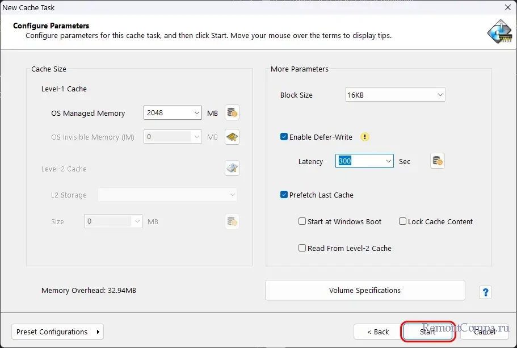Enable Read From Level-2 Cache checkbox
517x348 pixels.
pyautogui.click(x=302, y=248)
